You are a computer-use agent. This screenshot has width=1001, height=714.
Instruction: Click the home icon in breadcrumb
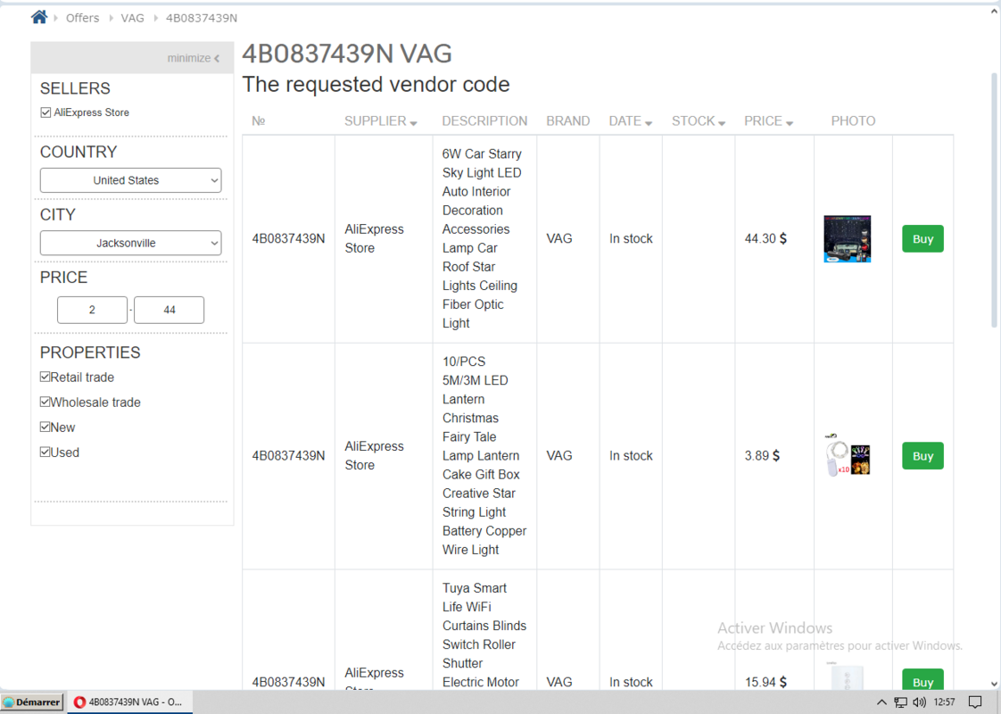(x=39, y=17)
